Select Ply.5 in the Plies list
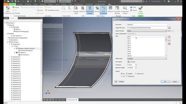Image resolution: width=186 pixels, height=104 pixels. (129, 45)
